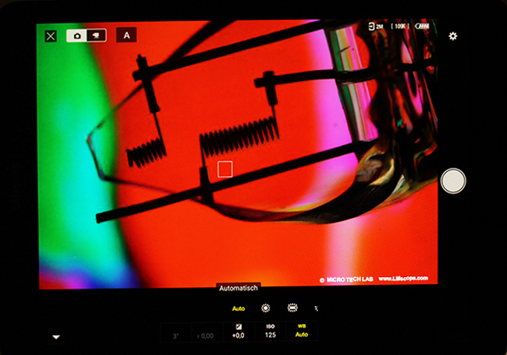Tap the battery level indicator

pyautogui.click(x=424, y=26)
